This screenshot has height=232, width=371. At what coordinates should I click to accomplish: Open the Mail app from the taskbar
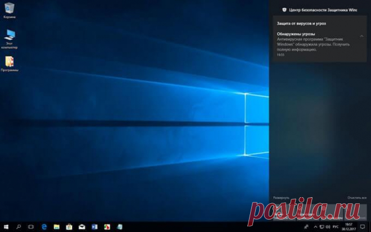pos(82,227)
